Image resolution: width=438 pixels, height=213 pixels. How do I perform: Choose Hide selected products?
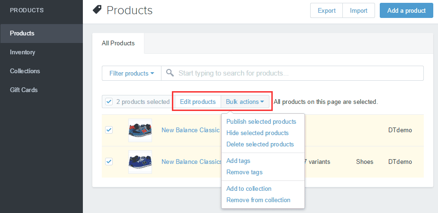click(x=257, y=133)
